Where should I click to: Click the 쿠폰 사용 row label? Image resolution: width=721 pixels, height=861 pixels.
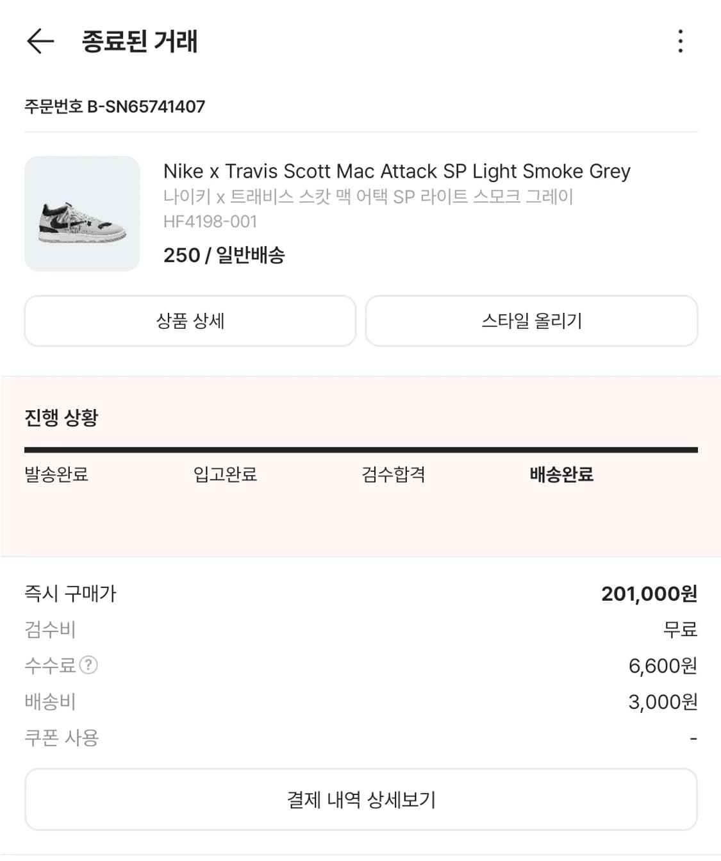[x=62, y=738]
